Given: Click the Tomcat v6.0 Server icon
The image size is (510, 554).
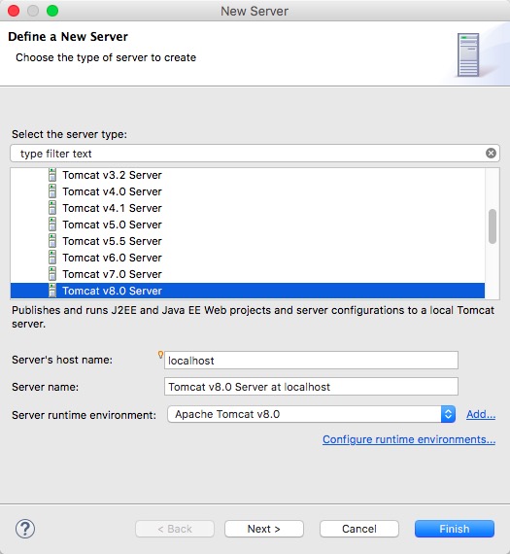Looking at the screenshot, I should point(52,258).
